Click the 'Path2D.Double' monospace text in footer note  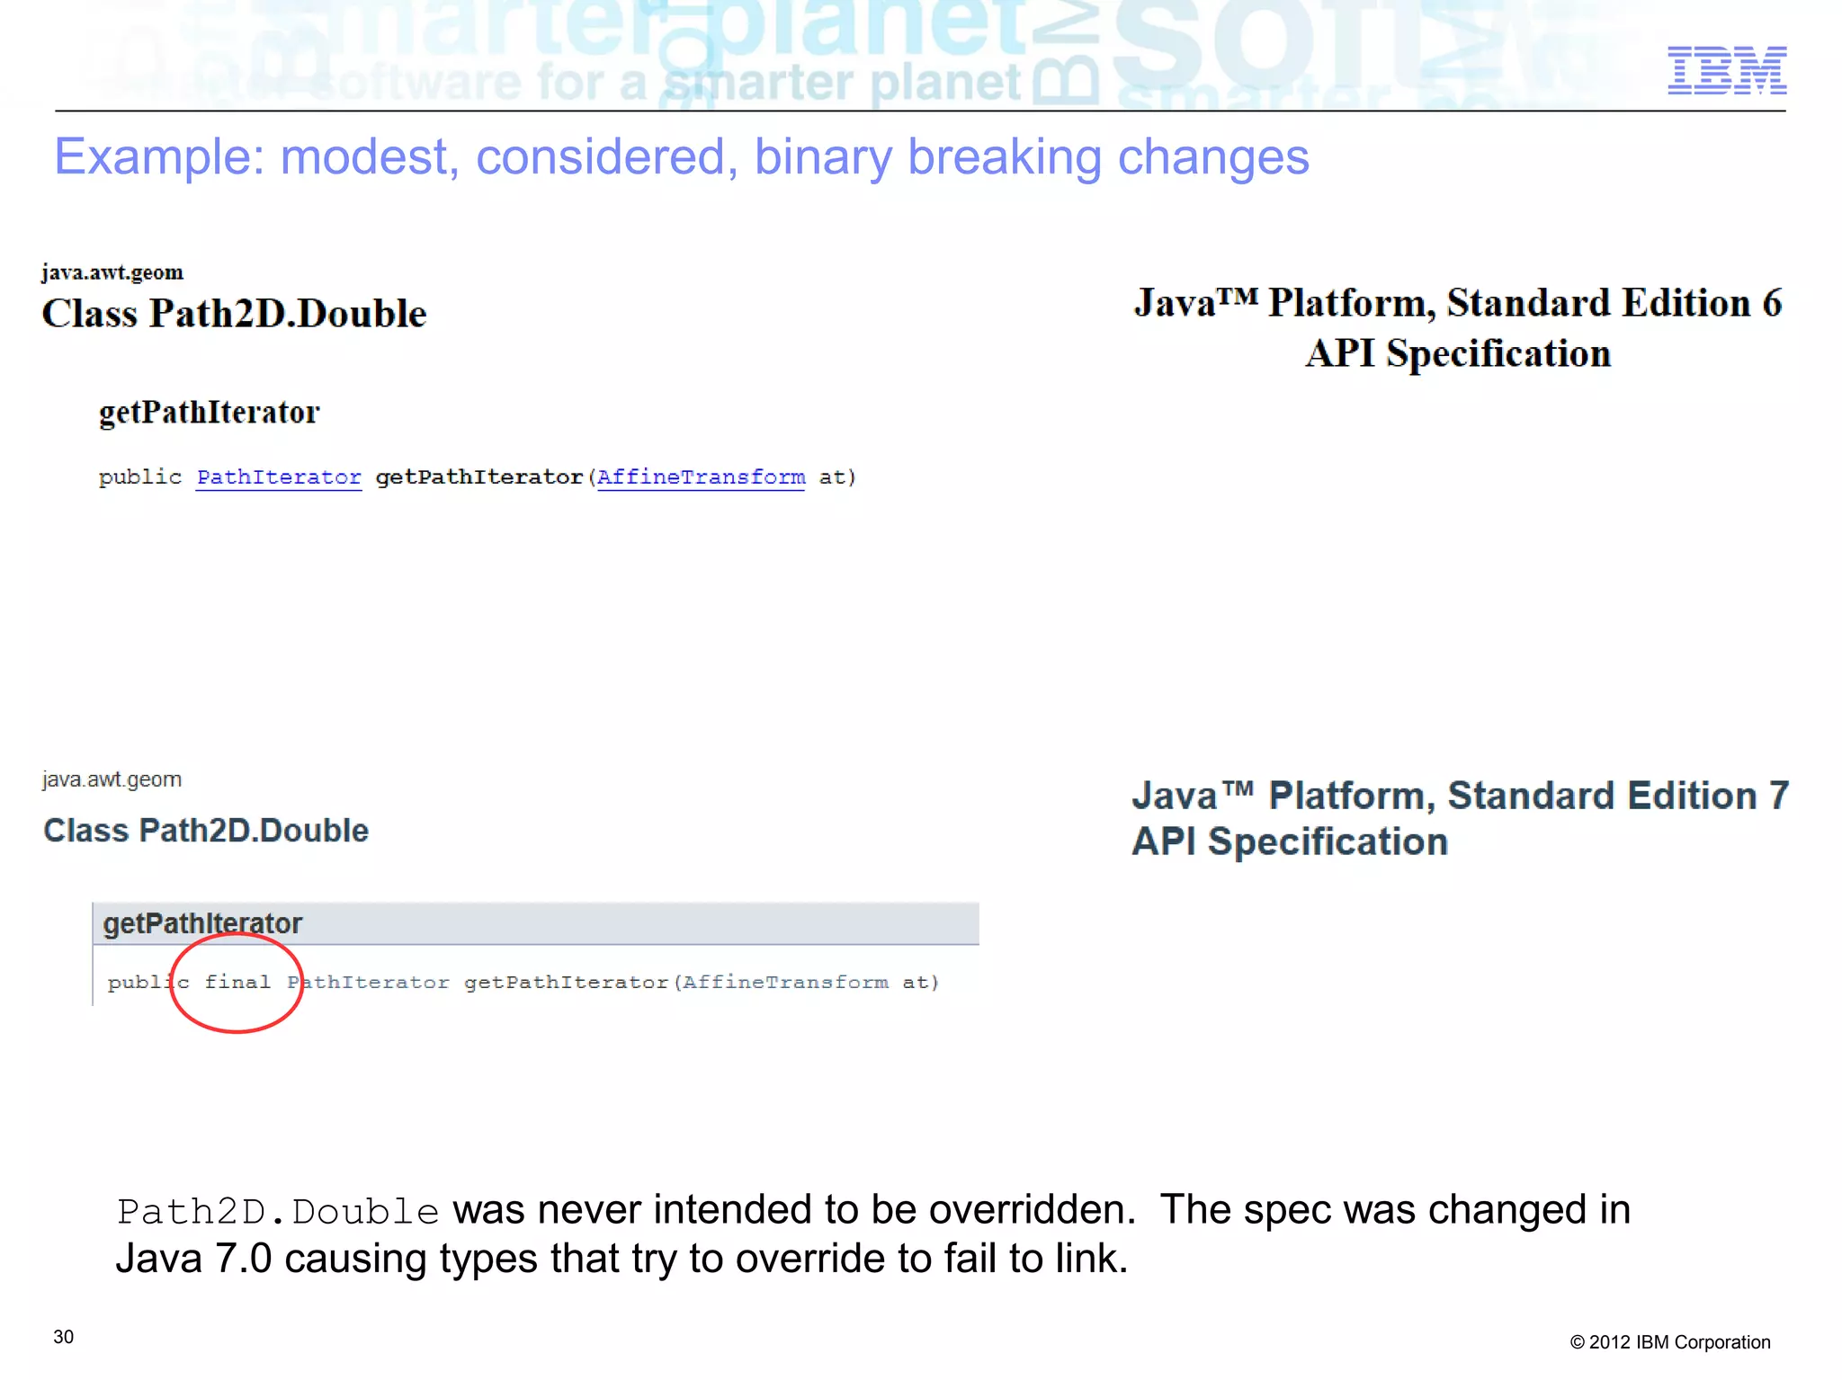coord(278,1211)
